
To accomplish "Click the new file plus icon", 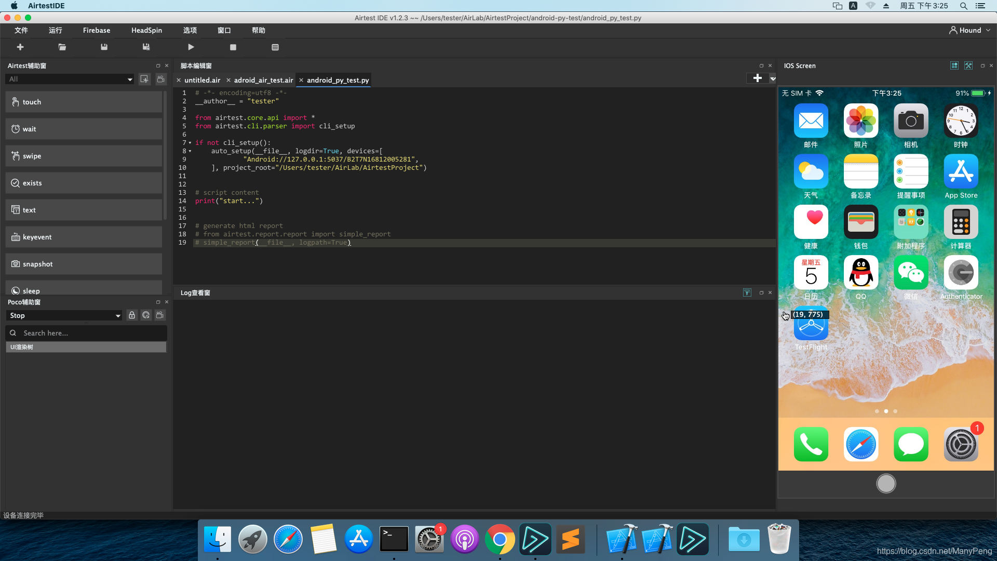I will [x=20, y=47].
